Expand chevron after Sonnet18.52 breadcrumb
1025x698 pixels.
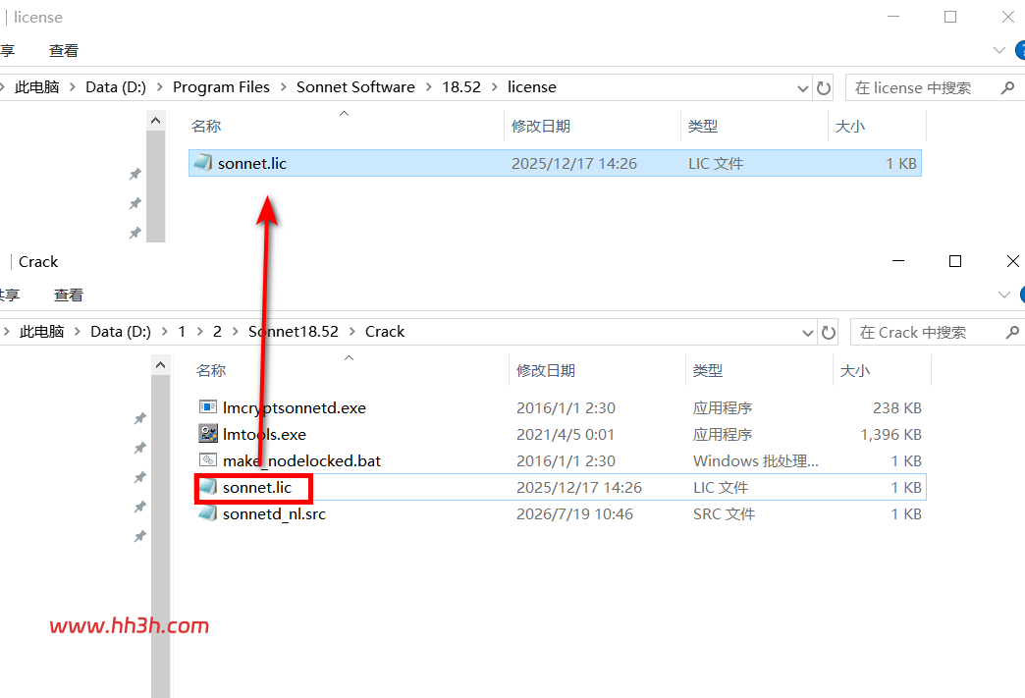[x=352, y=332]
